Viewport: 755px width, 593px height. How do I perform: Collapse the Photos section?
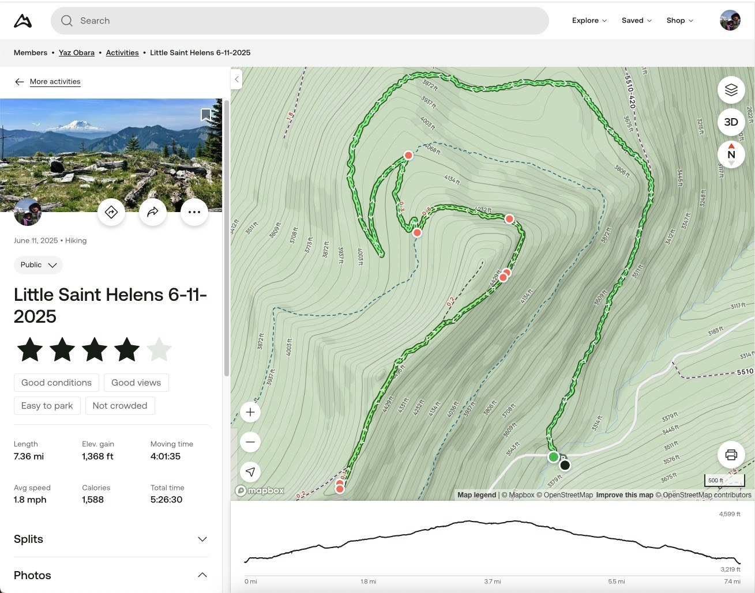click(202, 575)
